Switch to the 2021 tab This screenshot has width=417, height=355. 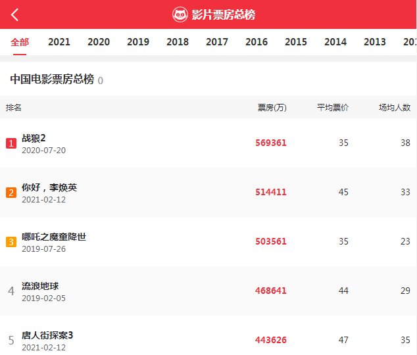59,42
